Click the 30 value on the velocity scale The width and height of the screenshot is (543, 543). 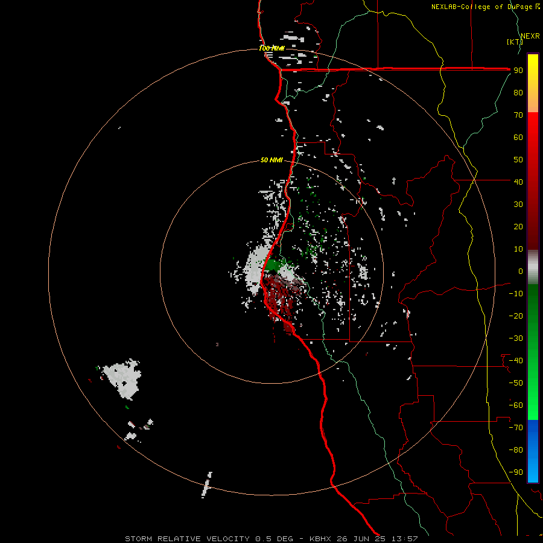tap(518, 205)
